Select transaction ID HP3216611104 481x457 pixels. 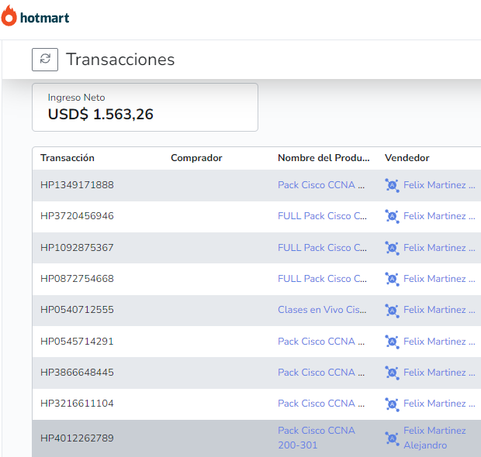coord(77,404)
